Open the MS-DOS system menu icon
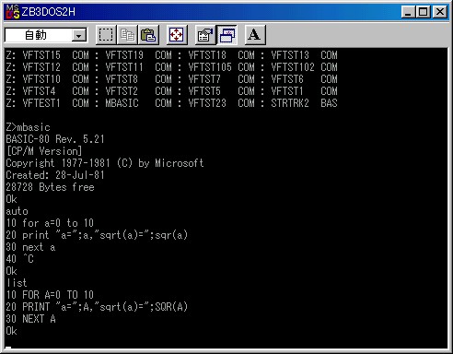 (x=13, y=12)
